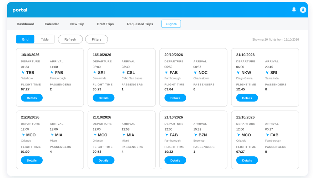Click the plane icon next to BZN

tap(195, 135)
